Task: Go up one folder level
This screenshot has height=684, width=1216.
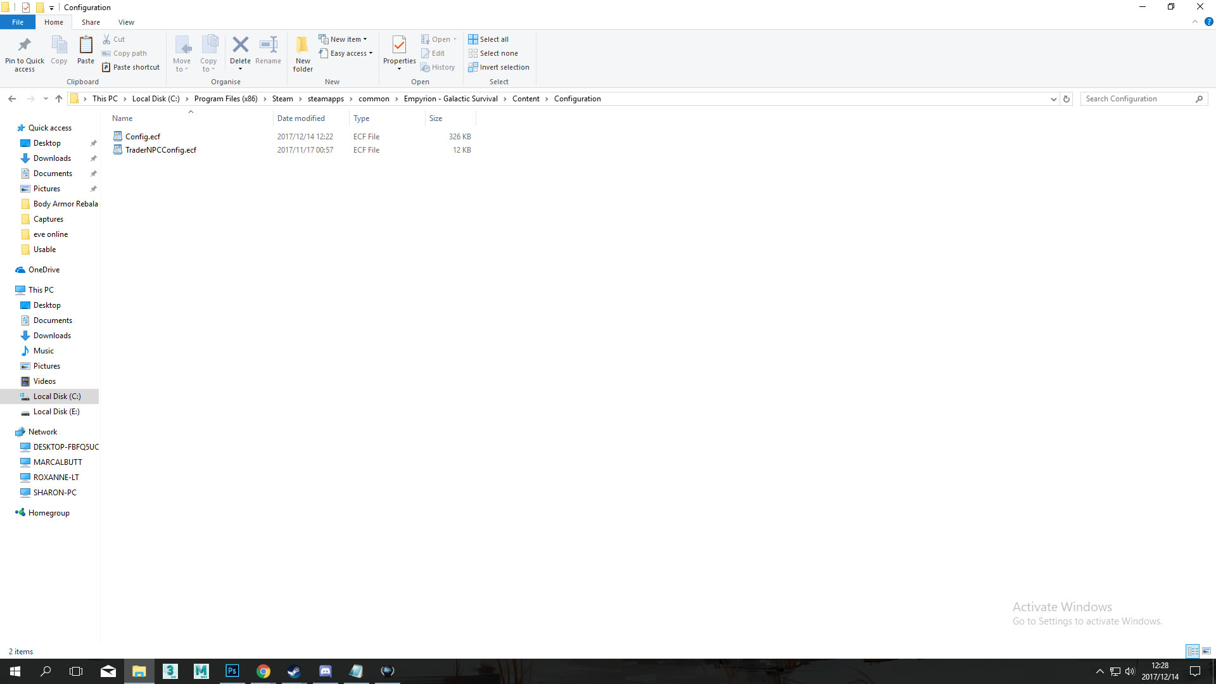Action: click(x=59, y=99)
